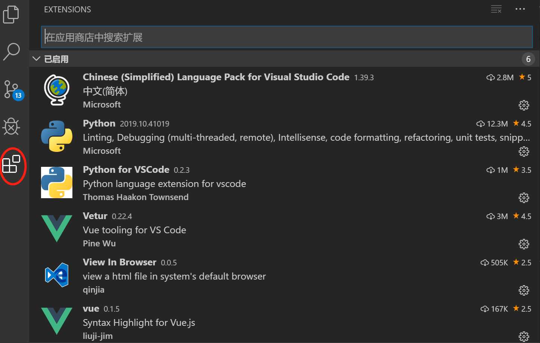Open the Extensions more actions menu
Image resolution: width=540 pixels, height=343 pixels.
point(520,9)
